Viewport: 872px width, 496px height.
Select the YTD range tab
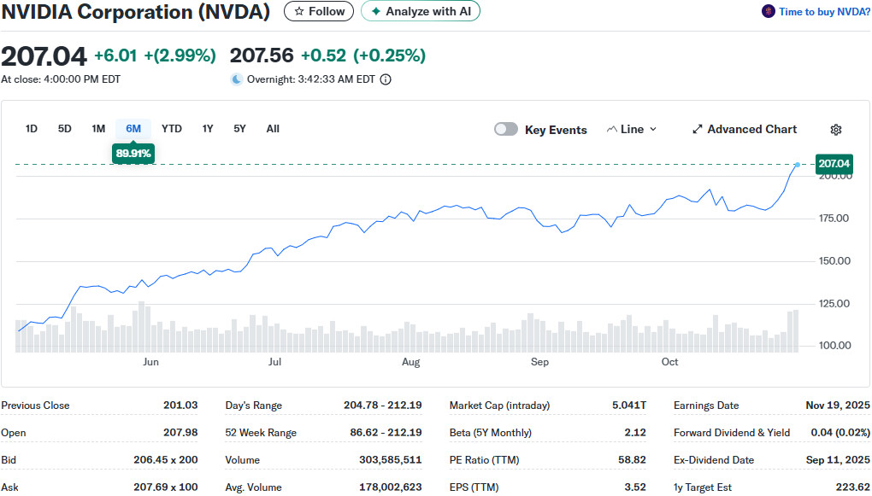pyautogui.click(x=172, y=129)
